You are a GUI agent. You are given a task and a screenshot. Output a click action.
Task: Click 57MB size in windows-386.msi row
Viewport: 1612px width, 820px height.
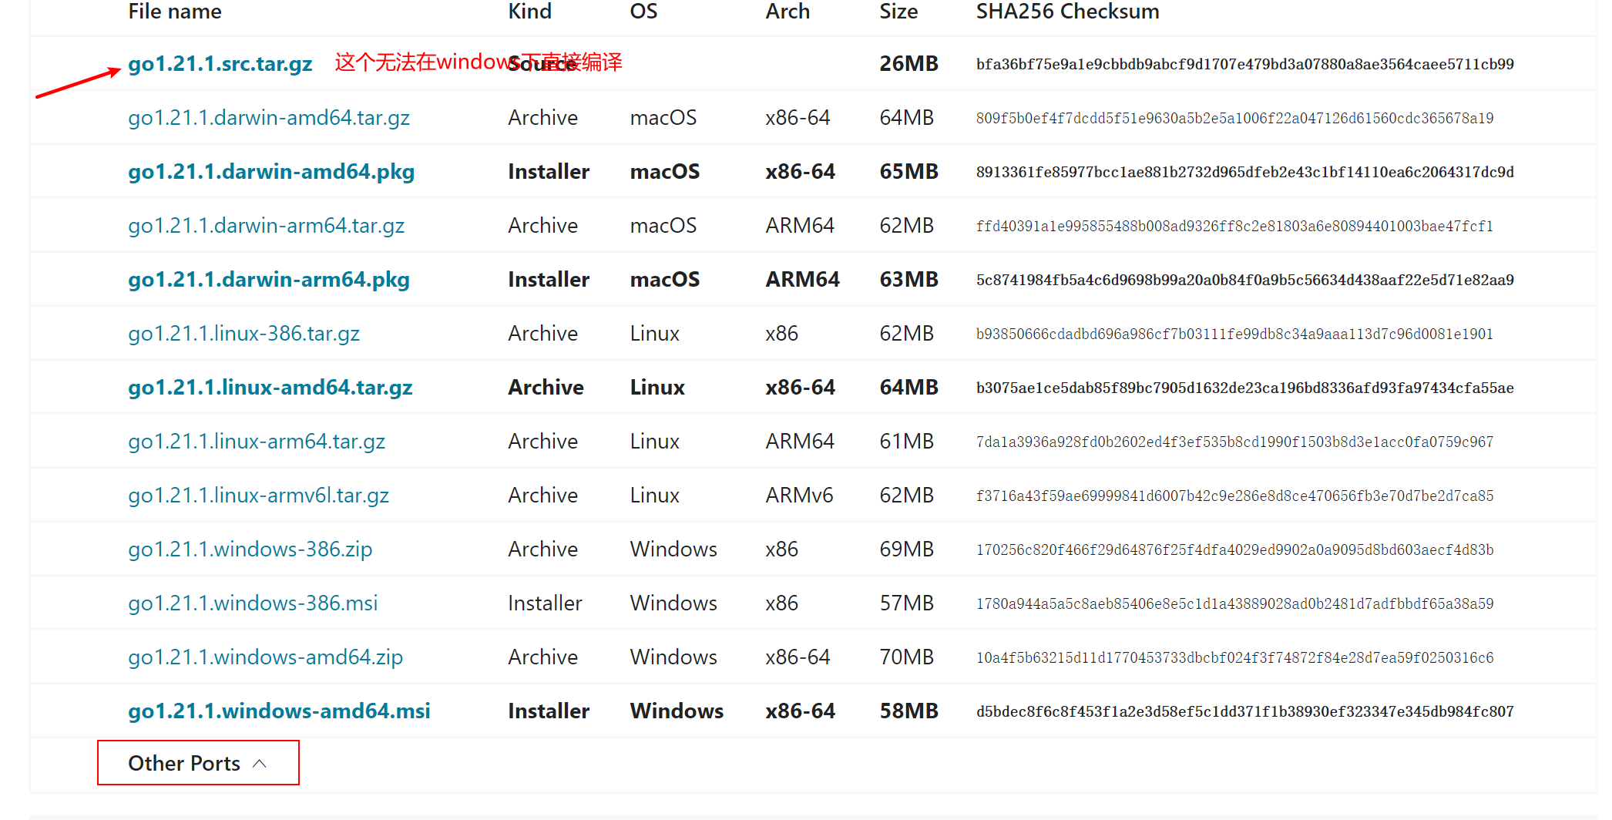click(x=906, y=603)
